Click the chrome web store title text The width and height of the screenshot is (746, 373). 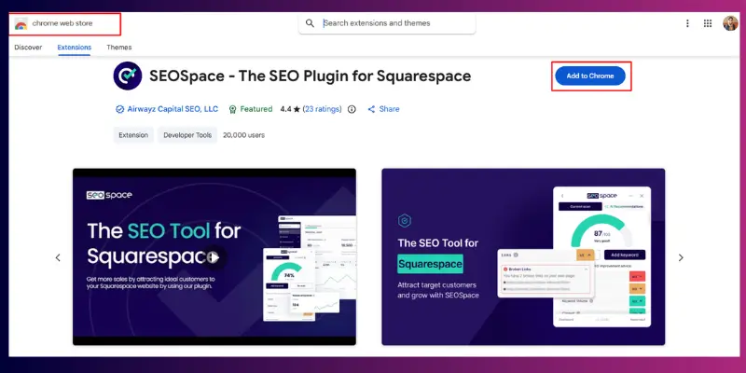[x=62, y=23]
